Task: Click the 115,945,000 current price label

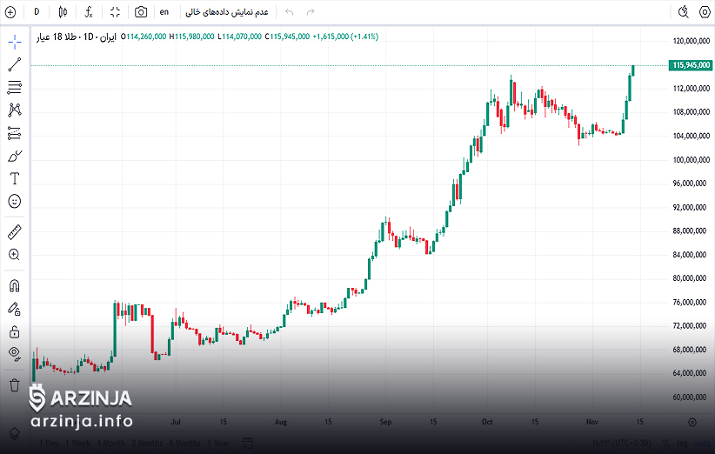Action: click(x=690, y=65)
